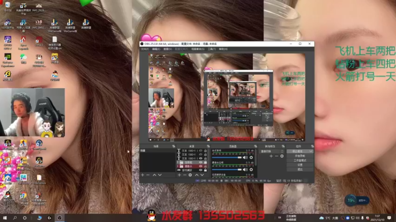The height and width of the screenshot is (222, 396).
Task: Open the 工具(T) menu in OBS
Action: (x=212, y=49)
